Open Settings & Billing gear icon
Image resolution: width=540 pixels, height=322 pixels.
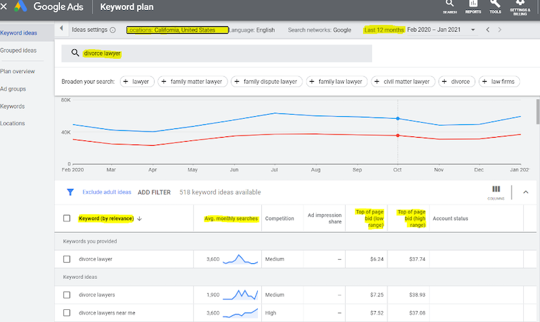tap(520, 6)
